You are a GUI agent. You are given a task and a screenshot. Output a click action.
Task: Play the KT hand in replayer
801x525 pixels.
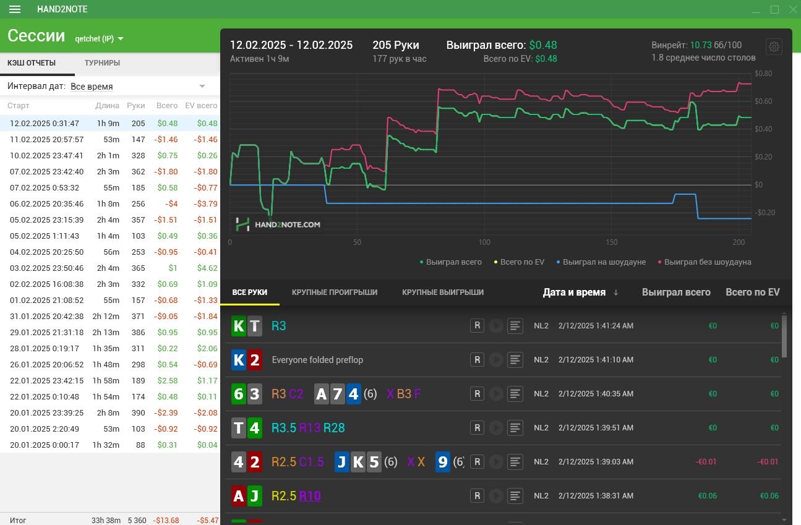point(496,325)
